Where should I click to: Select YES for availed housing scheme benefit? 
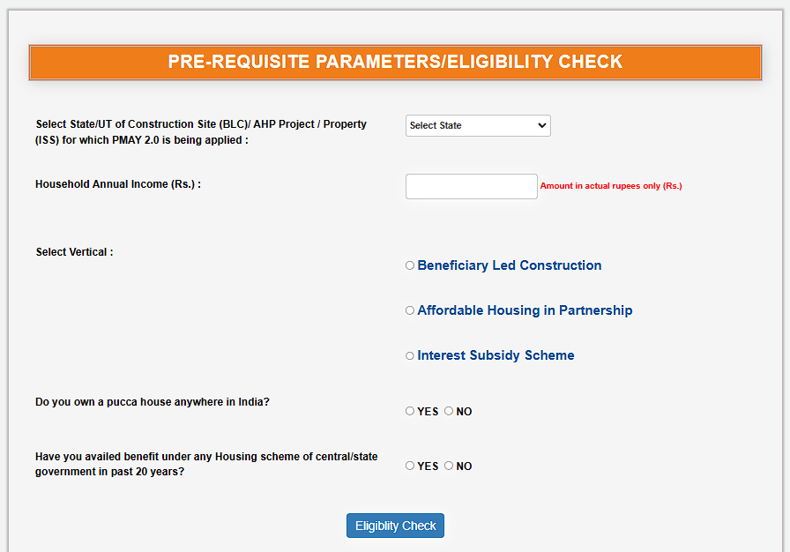tap(410, 466)
